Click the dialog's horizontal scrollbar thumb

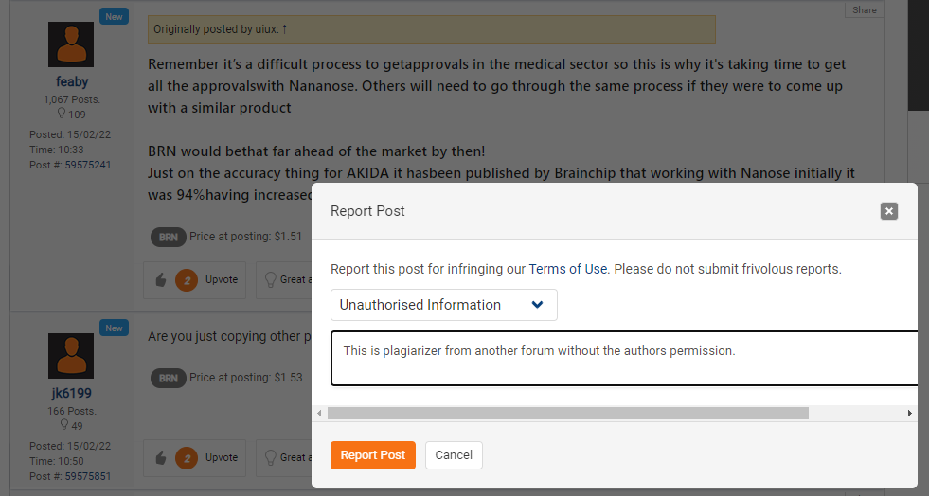tap(567, 413)
